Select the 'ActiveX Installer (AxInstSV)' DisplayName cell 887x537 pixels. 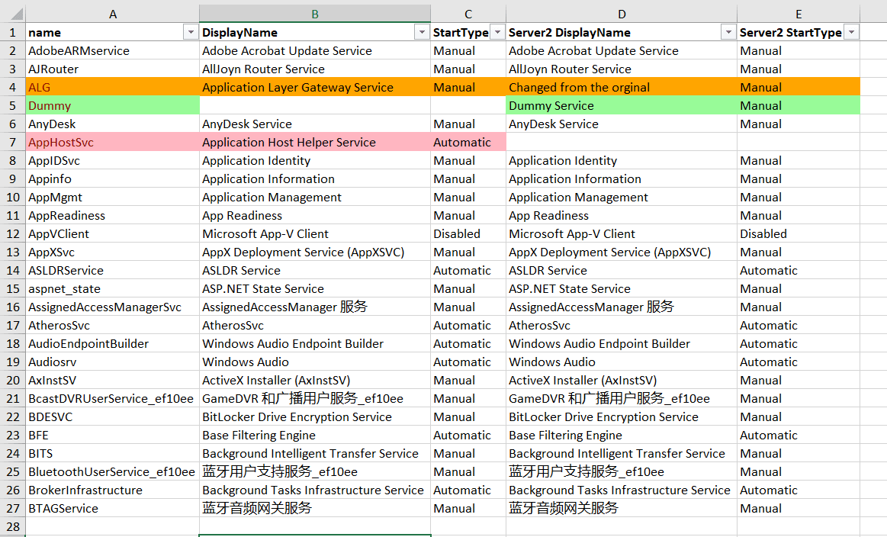(315, 381)
